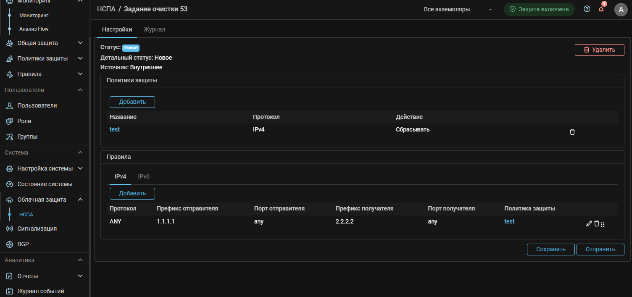Edit the IPv4 rule with pencil icon
Viewport: 632px width, 297px height.
[x=589, y=224]
